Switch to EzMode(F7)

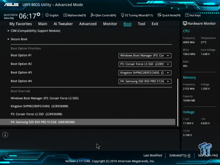point(180,155)
